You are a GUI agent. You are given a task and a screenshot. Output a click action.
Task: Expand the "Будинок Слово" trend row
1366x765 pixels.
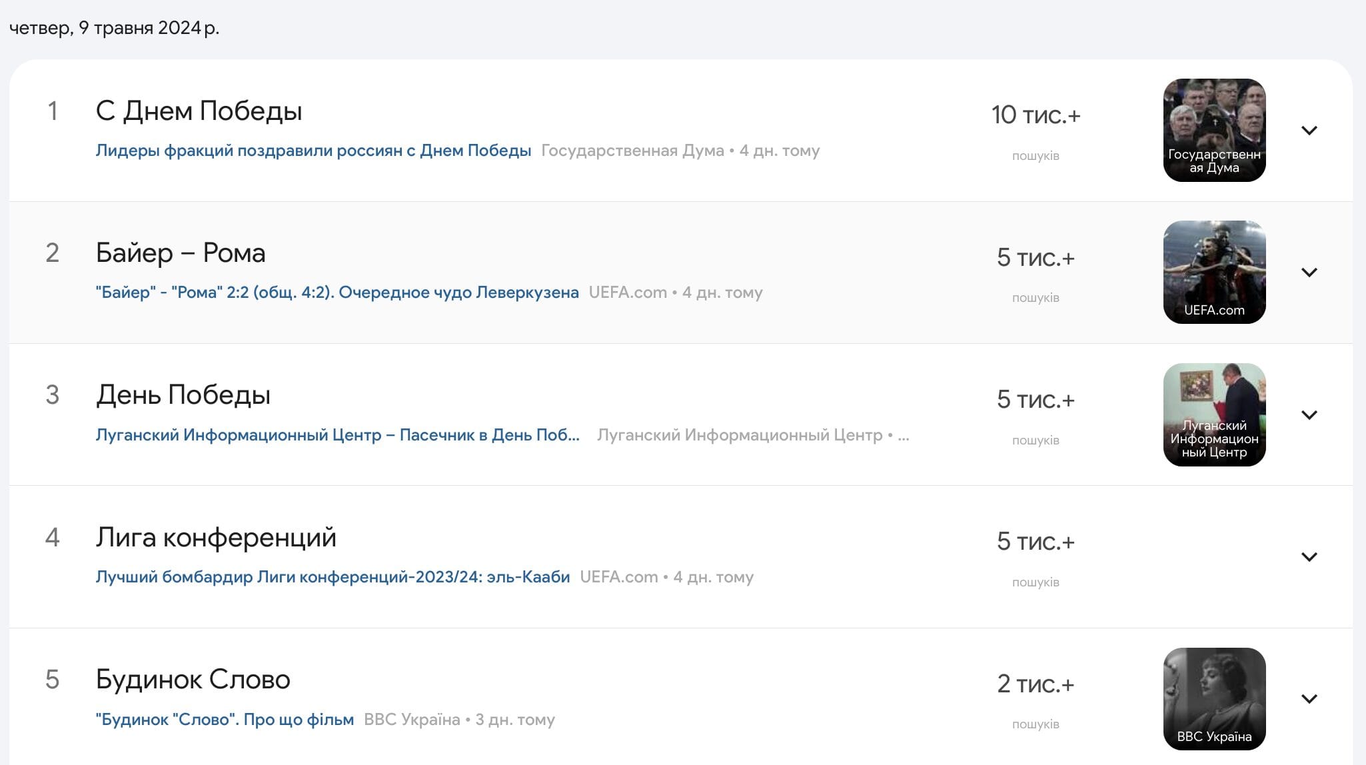pyautogui.click(x=1309, y=699)
